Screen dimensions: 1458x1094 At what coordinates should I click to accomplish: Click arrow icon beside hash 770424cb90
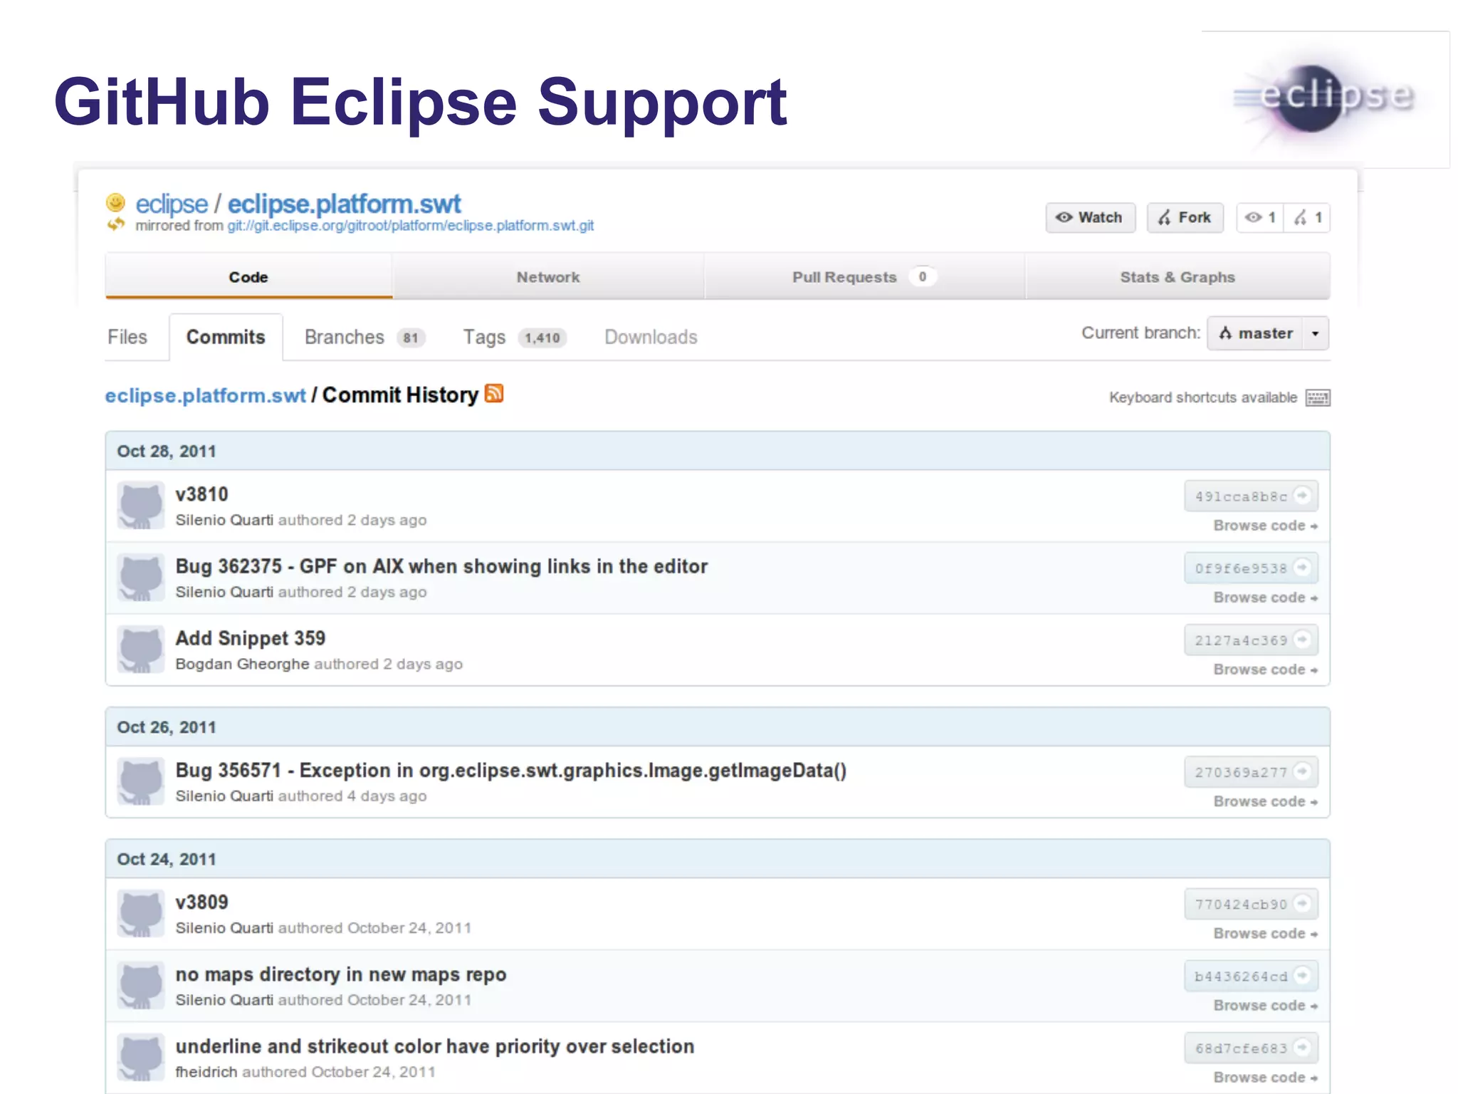(1302, 903)
